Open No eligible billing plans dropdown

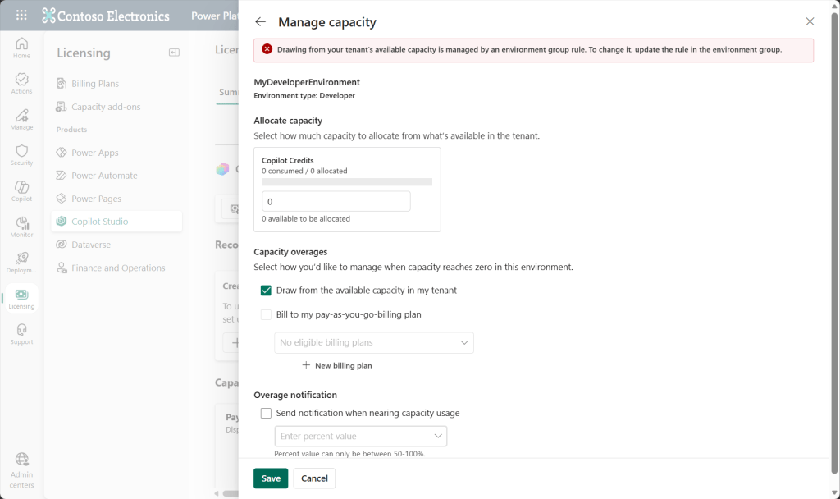pyautogui.click(x=374, y=342)
